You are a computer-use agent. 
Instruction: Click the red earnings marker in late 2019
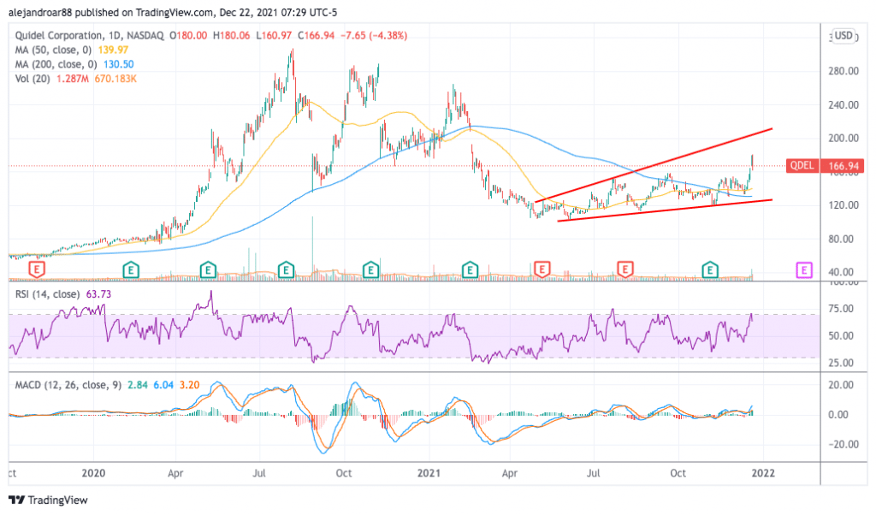pyautogui.click(x=36, y=270)
